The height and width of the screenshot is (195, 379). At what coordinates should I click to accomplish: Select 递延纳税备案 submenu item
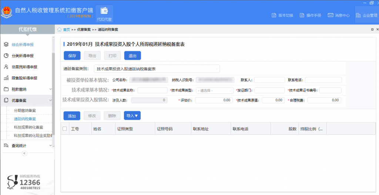coord(25,119)
